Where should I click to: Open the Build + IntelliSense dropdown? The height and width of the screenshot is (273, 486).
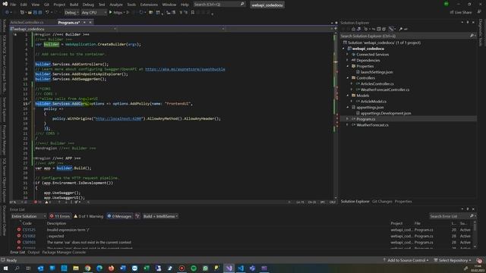coord(160,216)
